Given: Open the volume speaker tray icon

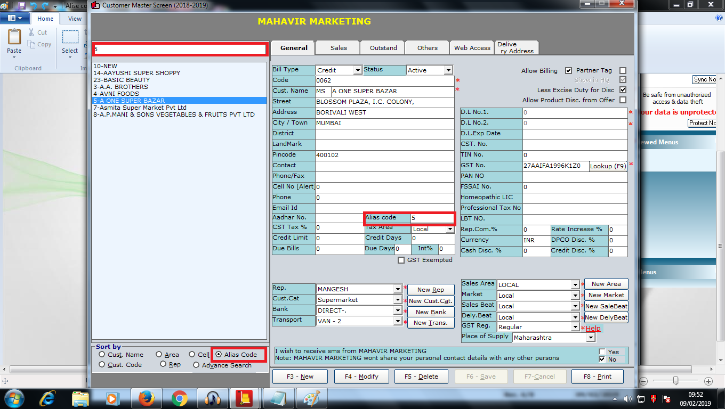Looking at the screenshot, I should tap(628, 399).
